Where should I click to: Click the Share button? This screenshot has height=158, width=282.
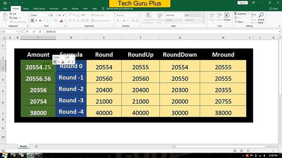(273, 9)
